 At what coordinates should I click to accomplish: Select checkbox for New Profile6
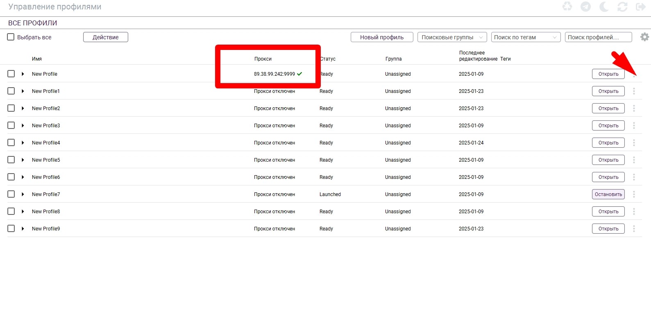pyautogui.click(x=11, y=177)
